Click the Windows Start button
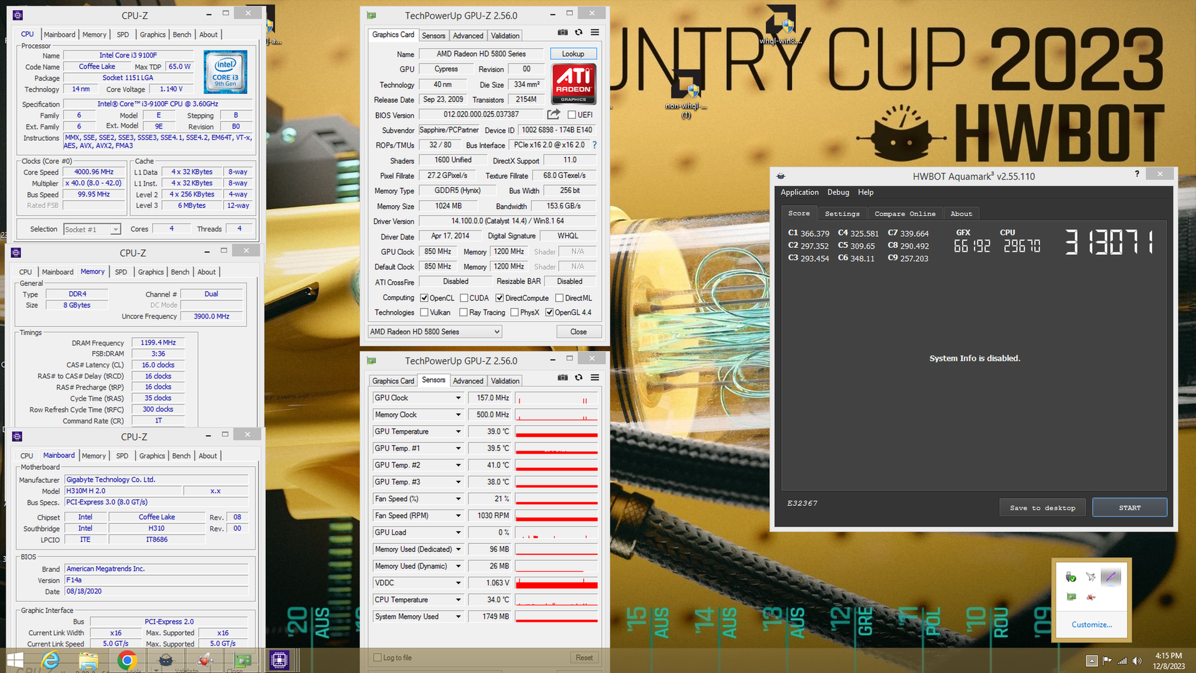The width and height of the screenshot is (1196, 673). (14, 661)
